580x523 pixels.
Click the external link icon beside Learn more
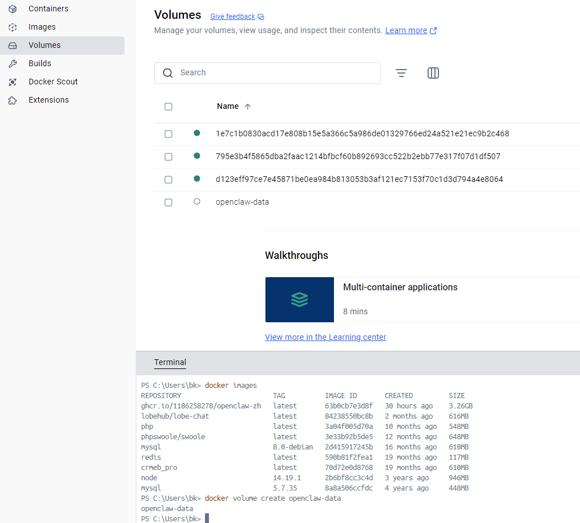click(x=433, y=31)
